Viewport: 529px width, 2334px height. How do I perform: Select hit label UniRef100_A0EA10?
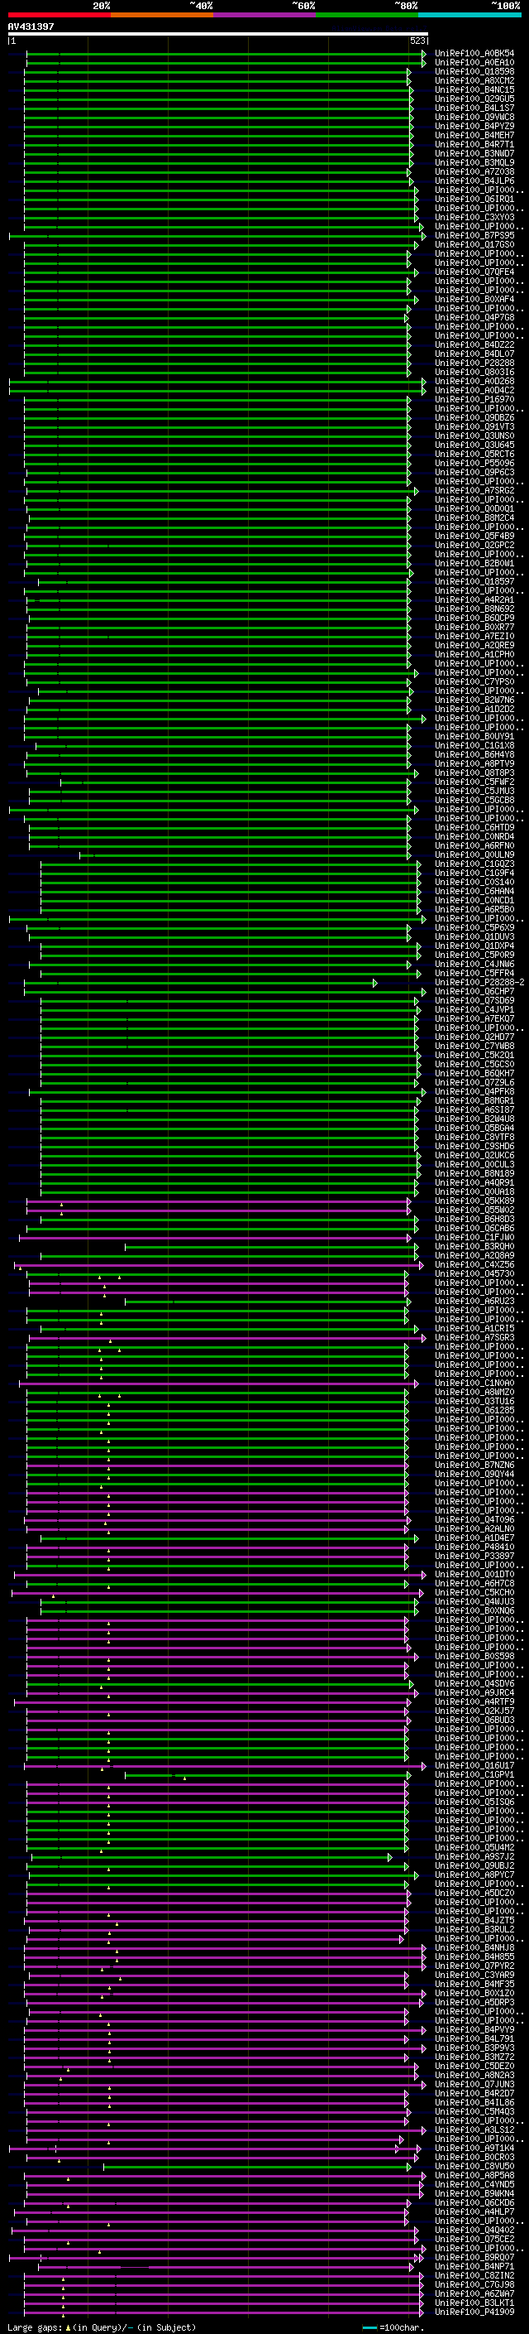point(474,63)
